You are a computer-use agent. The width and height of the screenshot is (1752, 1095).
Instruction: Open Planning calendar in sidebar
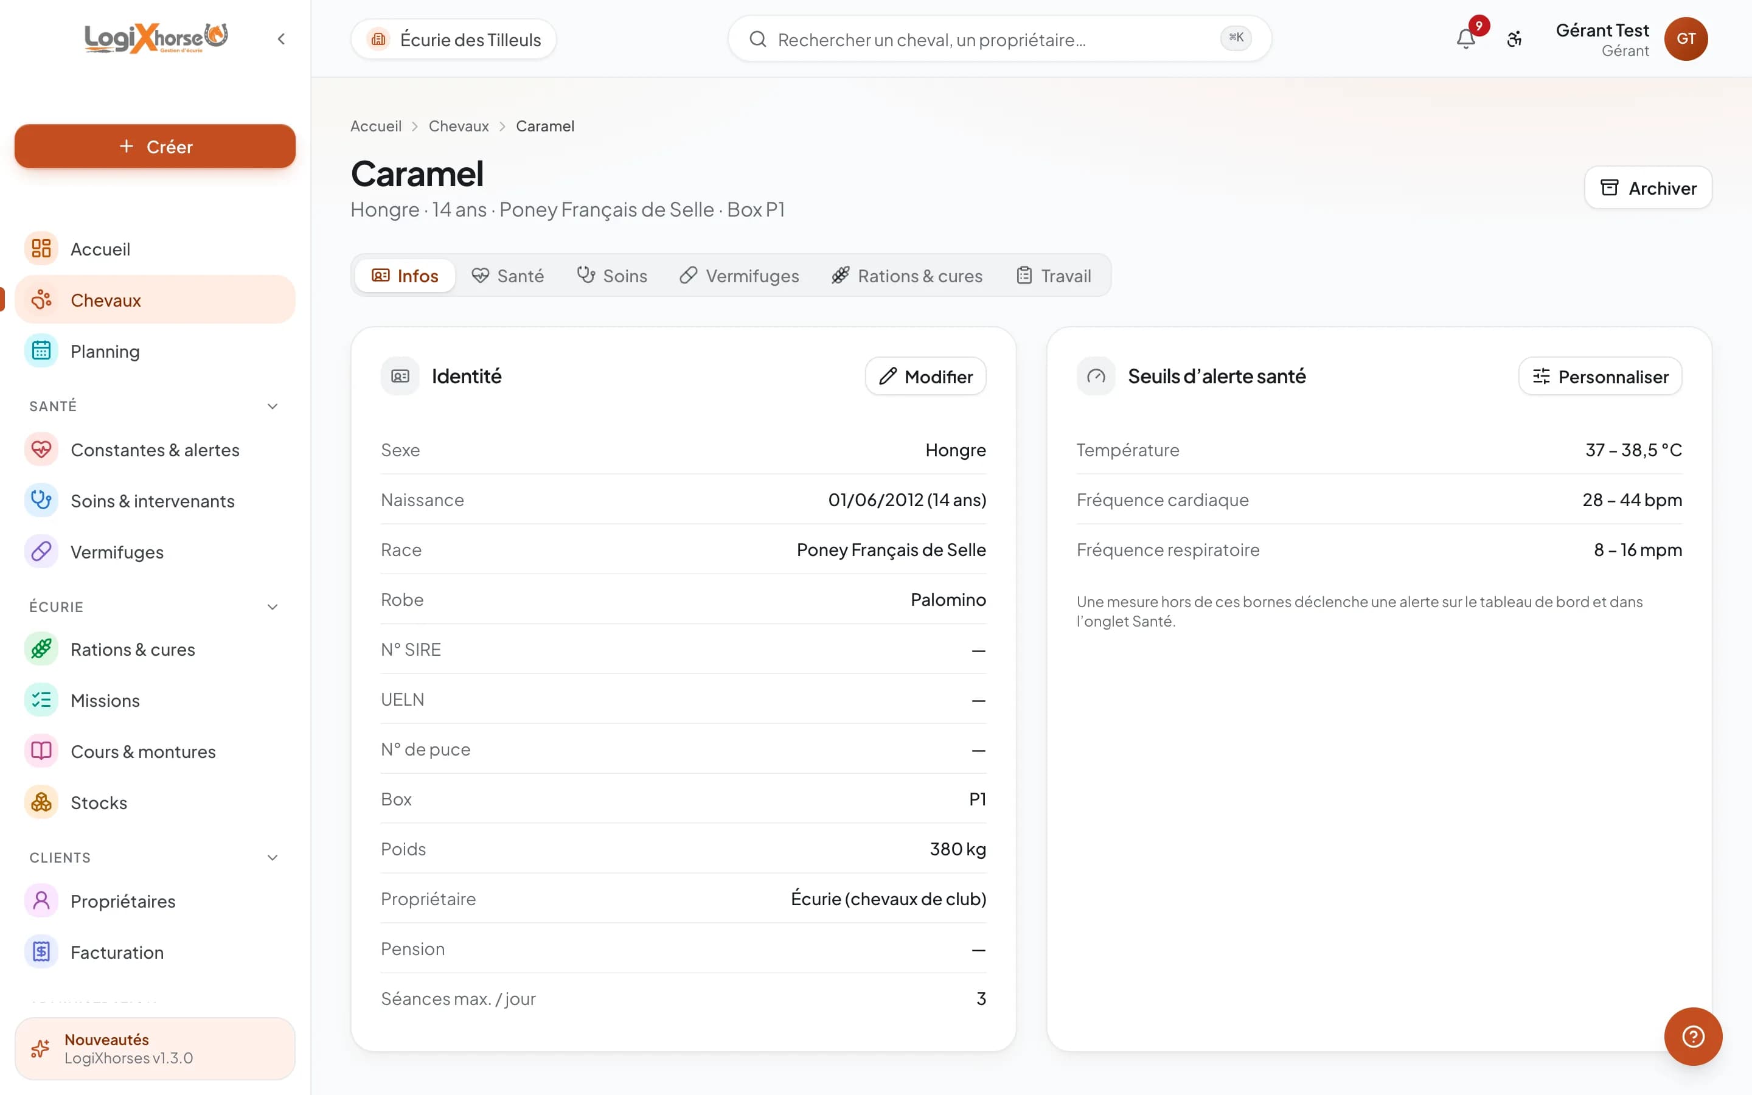(x=155, y=351)
